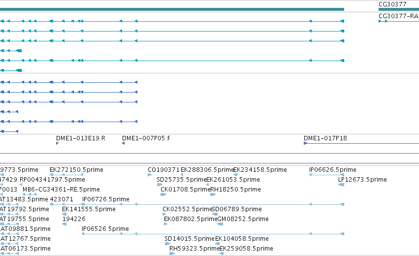Screen dimensions: 419x256
Task: Click the GM08252.5prime label
Action: [243, 219]
